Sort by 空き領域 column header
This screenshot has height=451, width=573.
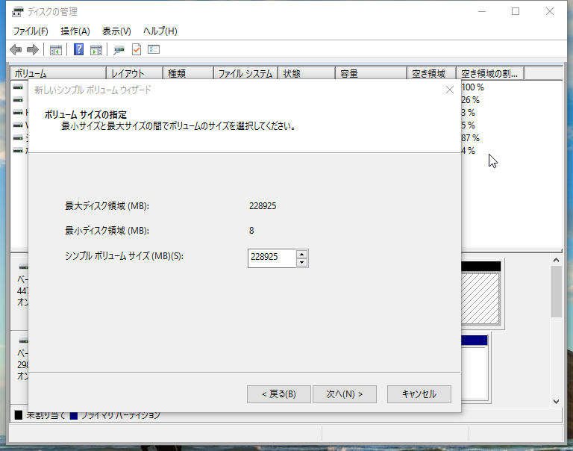pyautogui.click(x=431, y=73)
